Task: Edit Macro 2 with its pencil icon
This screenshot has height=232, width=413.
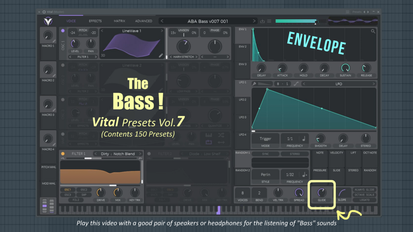Action: coord(54,76)
